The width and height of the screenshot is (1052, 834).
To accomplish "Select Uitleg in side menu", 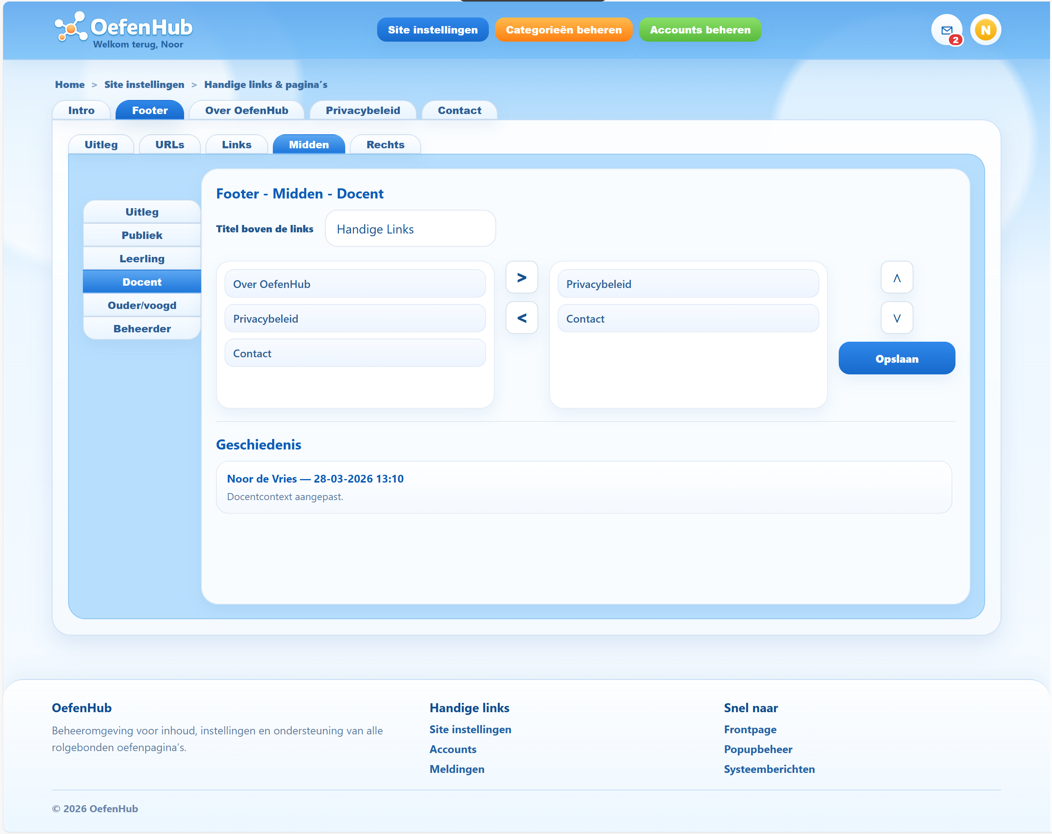I will [x=142, y=212].
